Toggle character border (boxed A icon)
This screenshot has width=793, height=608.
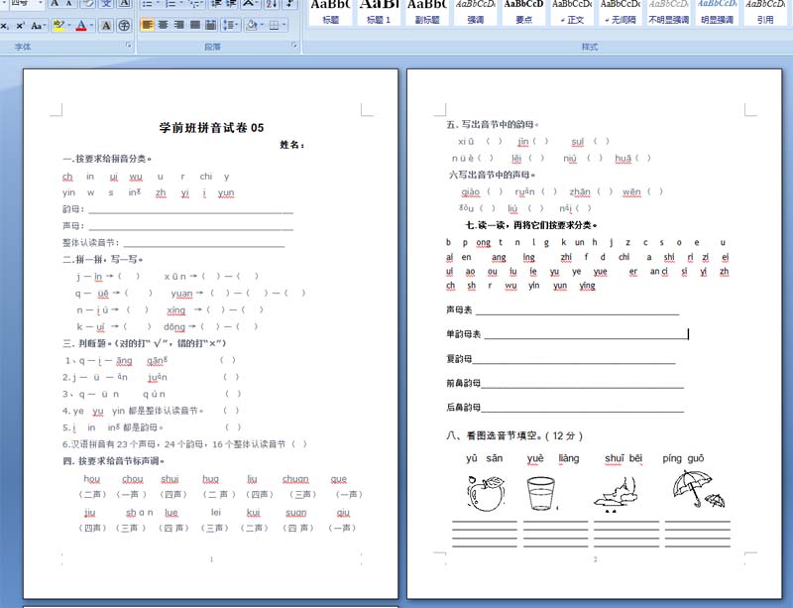pyautogui.click(x=124, y=4)
